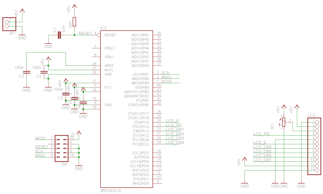Click the R1 name label
Image resolution: width=323 pixels, height=194 pixels.
(x=272, y=126)
